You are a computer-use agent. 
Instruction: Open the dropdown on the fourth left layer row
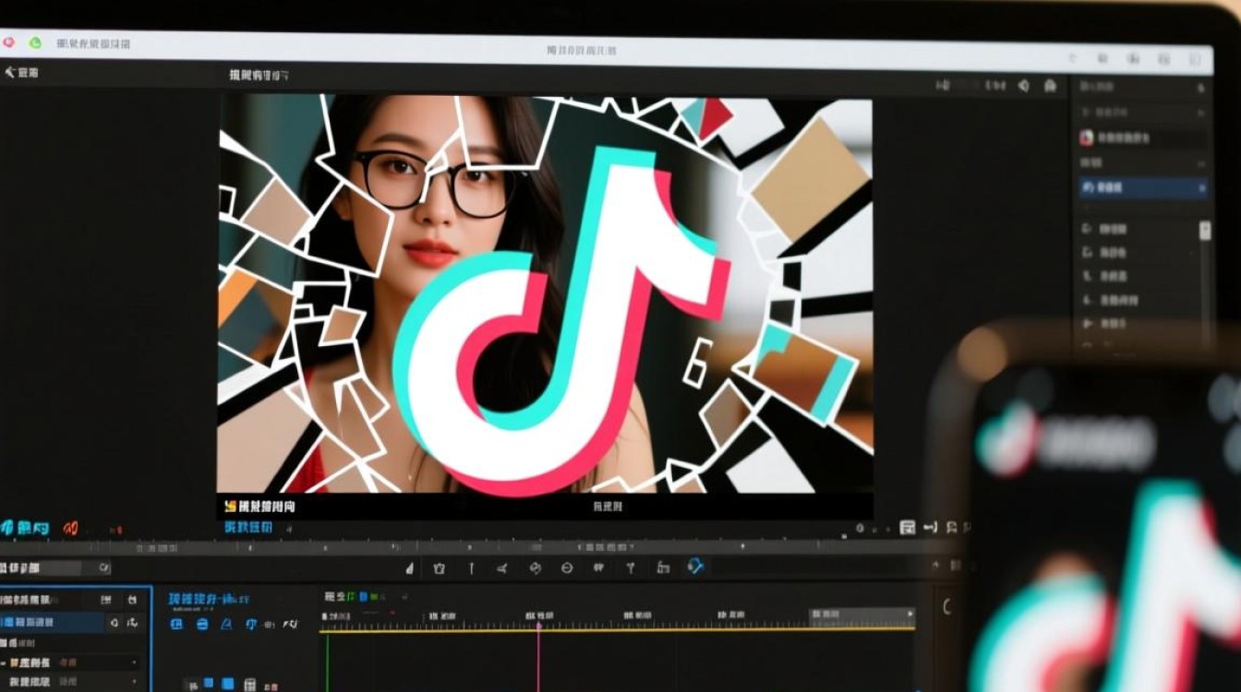click(x=135, y=662)
